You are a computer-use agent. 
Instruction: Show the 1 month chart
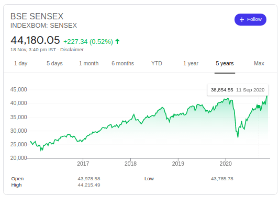click(x=88, y=63)
